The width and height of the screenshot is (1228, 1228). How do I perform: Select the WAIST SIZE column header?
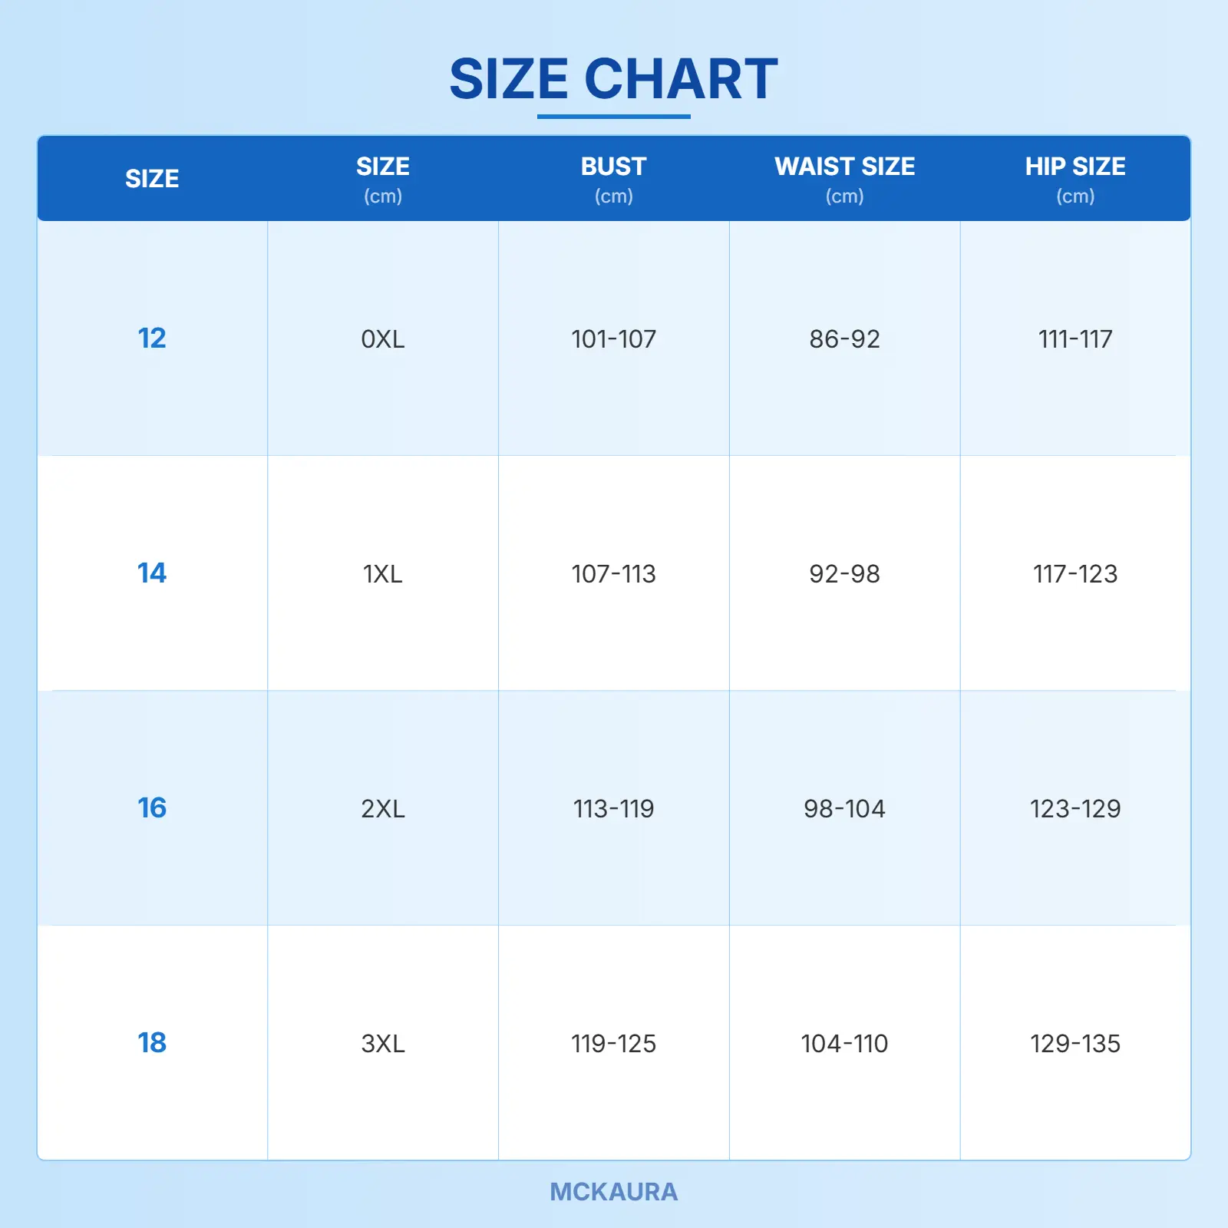(844, 178)
